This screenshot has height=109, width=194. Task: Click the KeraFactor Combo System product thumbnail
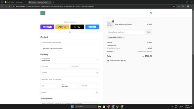[x=110, y=24]
